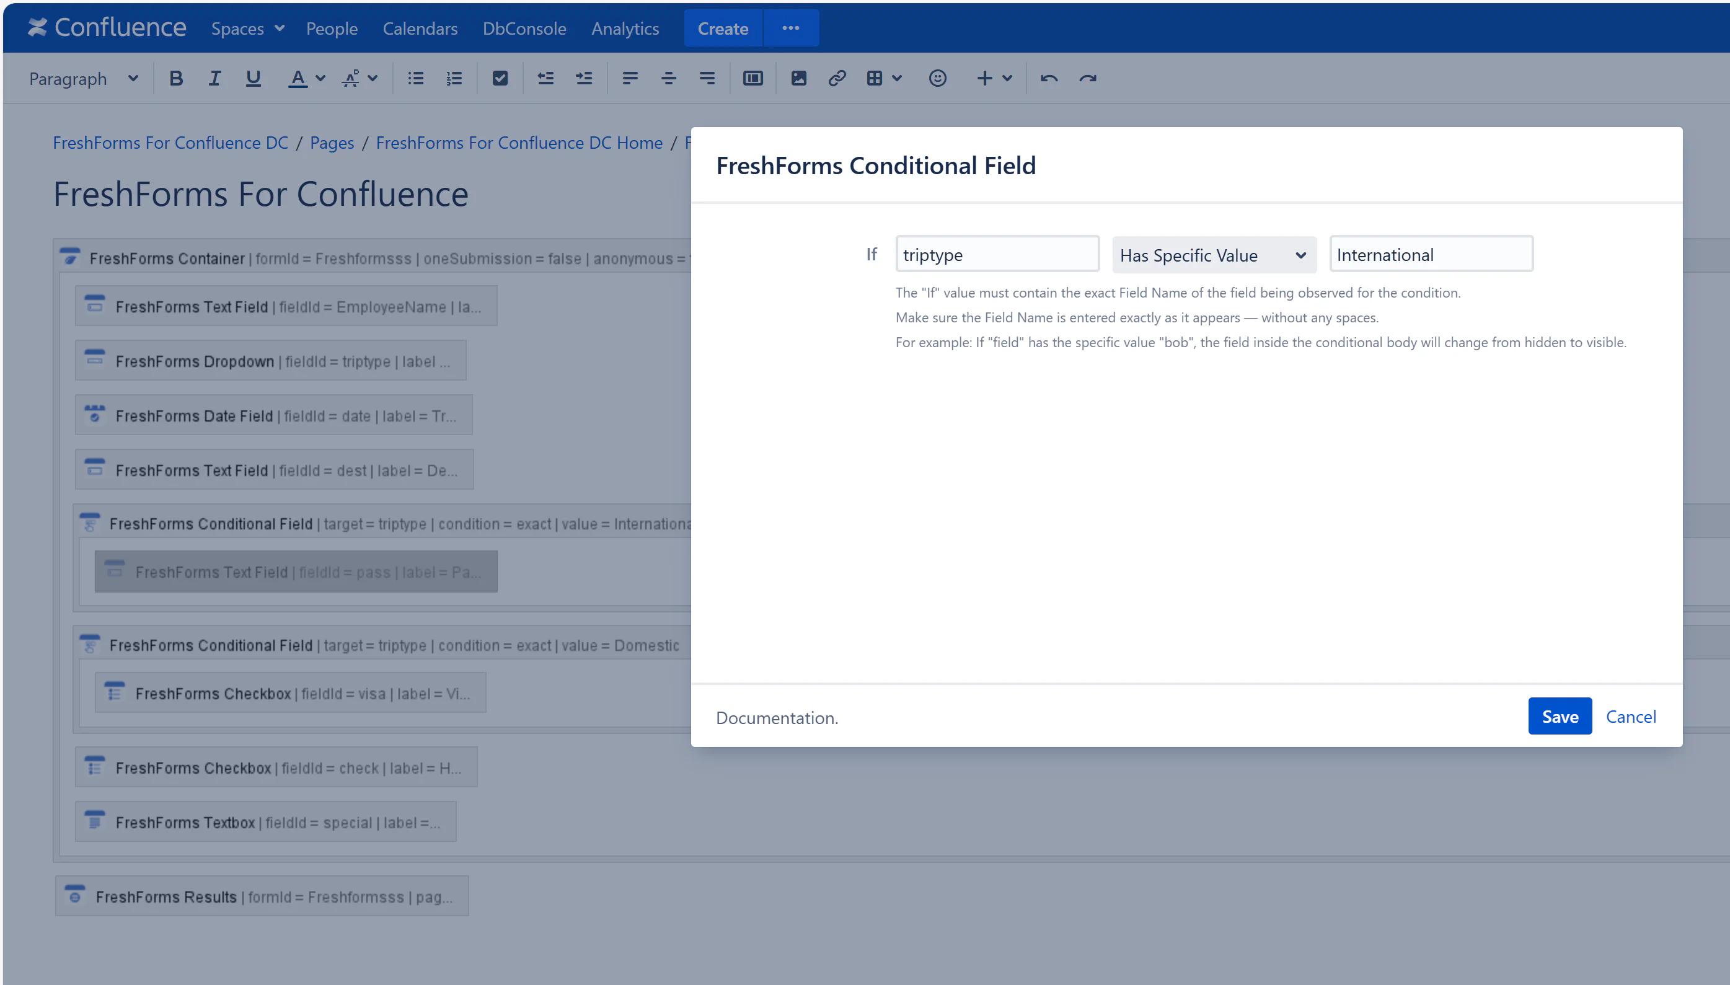
Task: Insert an image or file
Action: click(798, 79)
